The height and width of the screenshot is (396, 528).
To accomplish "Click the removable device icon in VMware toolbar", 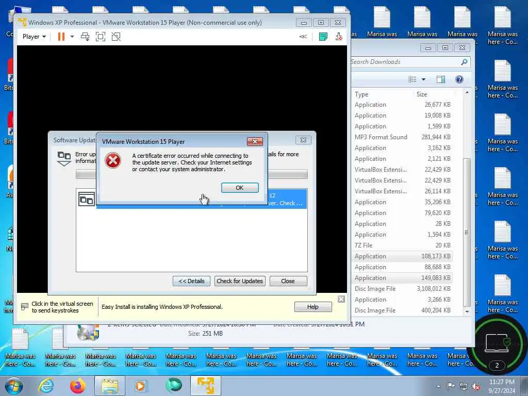I will tap(339, 37).
